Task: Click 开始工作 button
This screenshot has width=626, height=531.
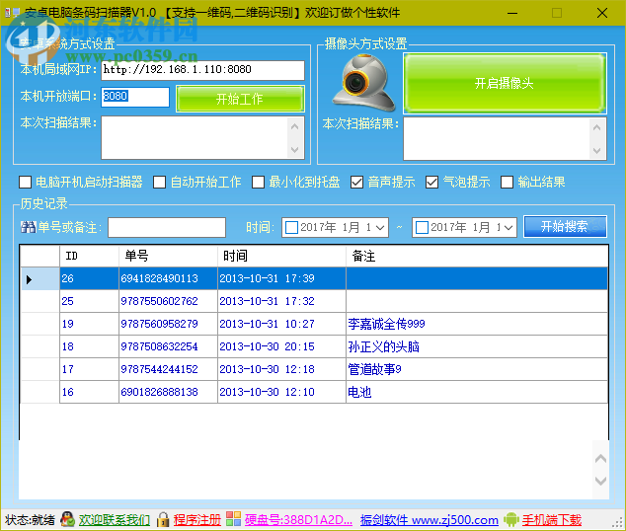Action: click(x=240, y=99)
